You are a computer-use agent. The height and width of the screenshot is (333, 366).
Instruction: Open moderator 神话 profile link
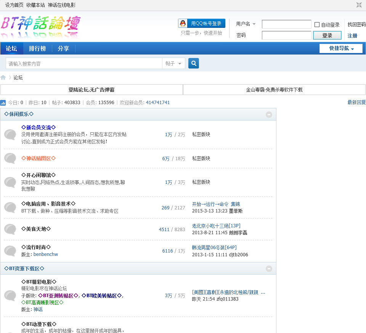tap(38, 310)
